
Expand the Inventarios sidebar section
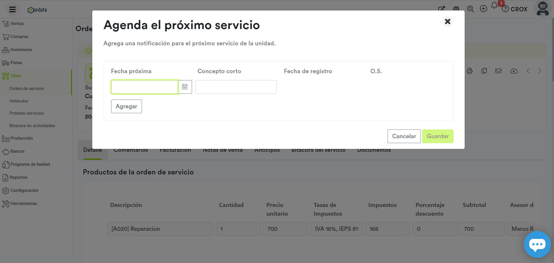pyautogui.click(x=21, y=50)
